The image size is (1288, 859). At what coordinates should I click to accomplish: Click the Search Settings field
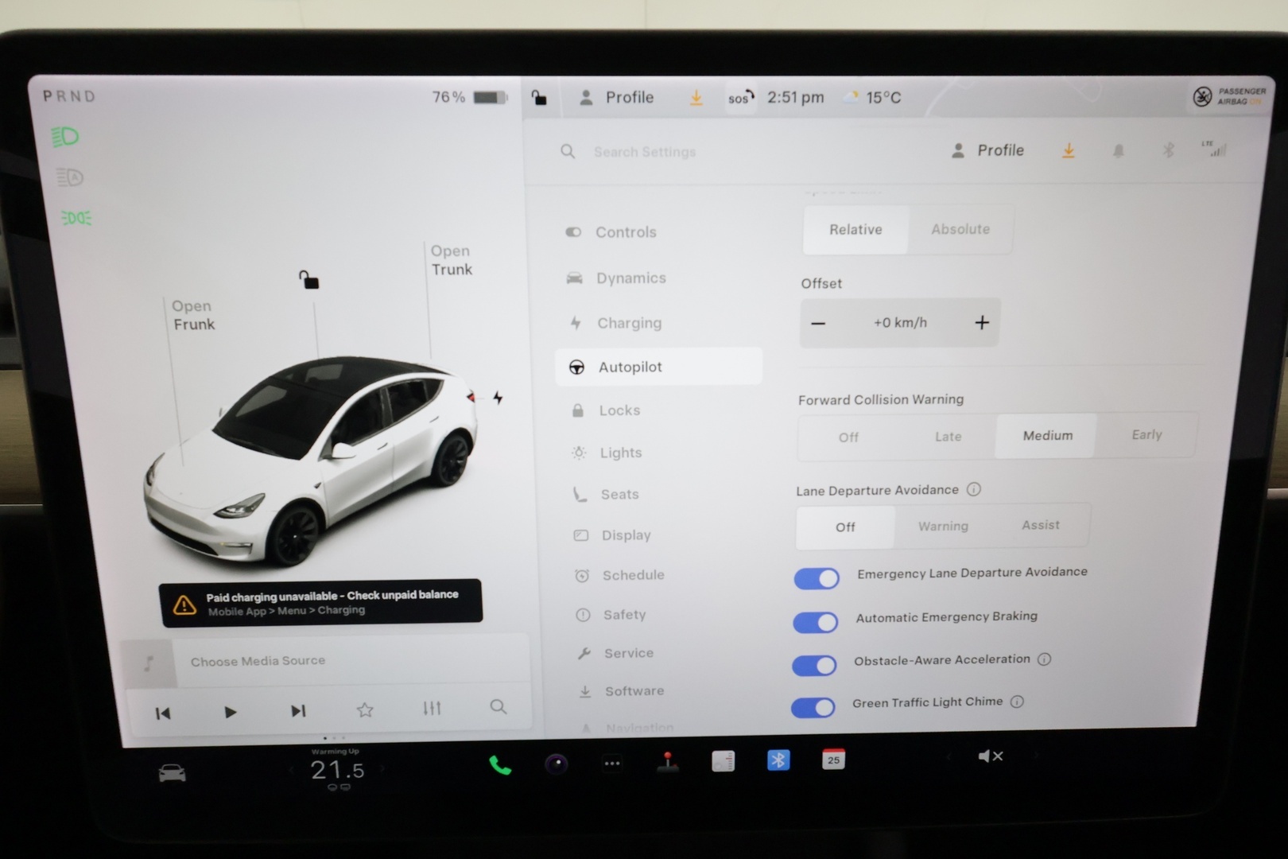[x=644, y=151]
